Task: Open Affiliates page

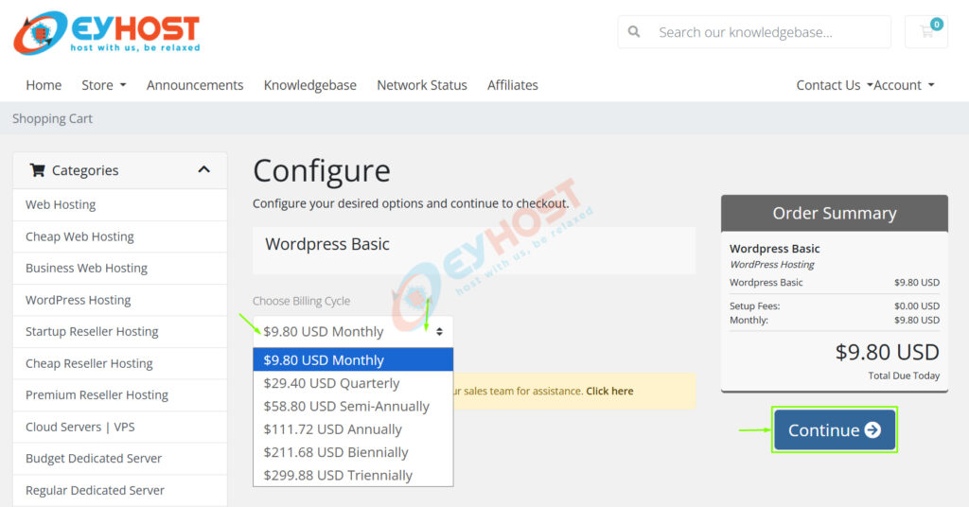Action: pos(512,85)
